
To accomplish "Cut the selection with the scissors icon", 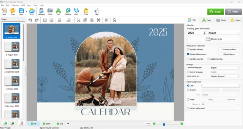I will [x=79, y=20].
